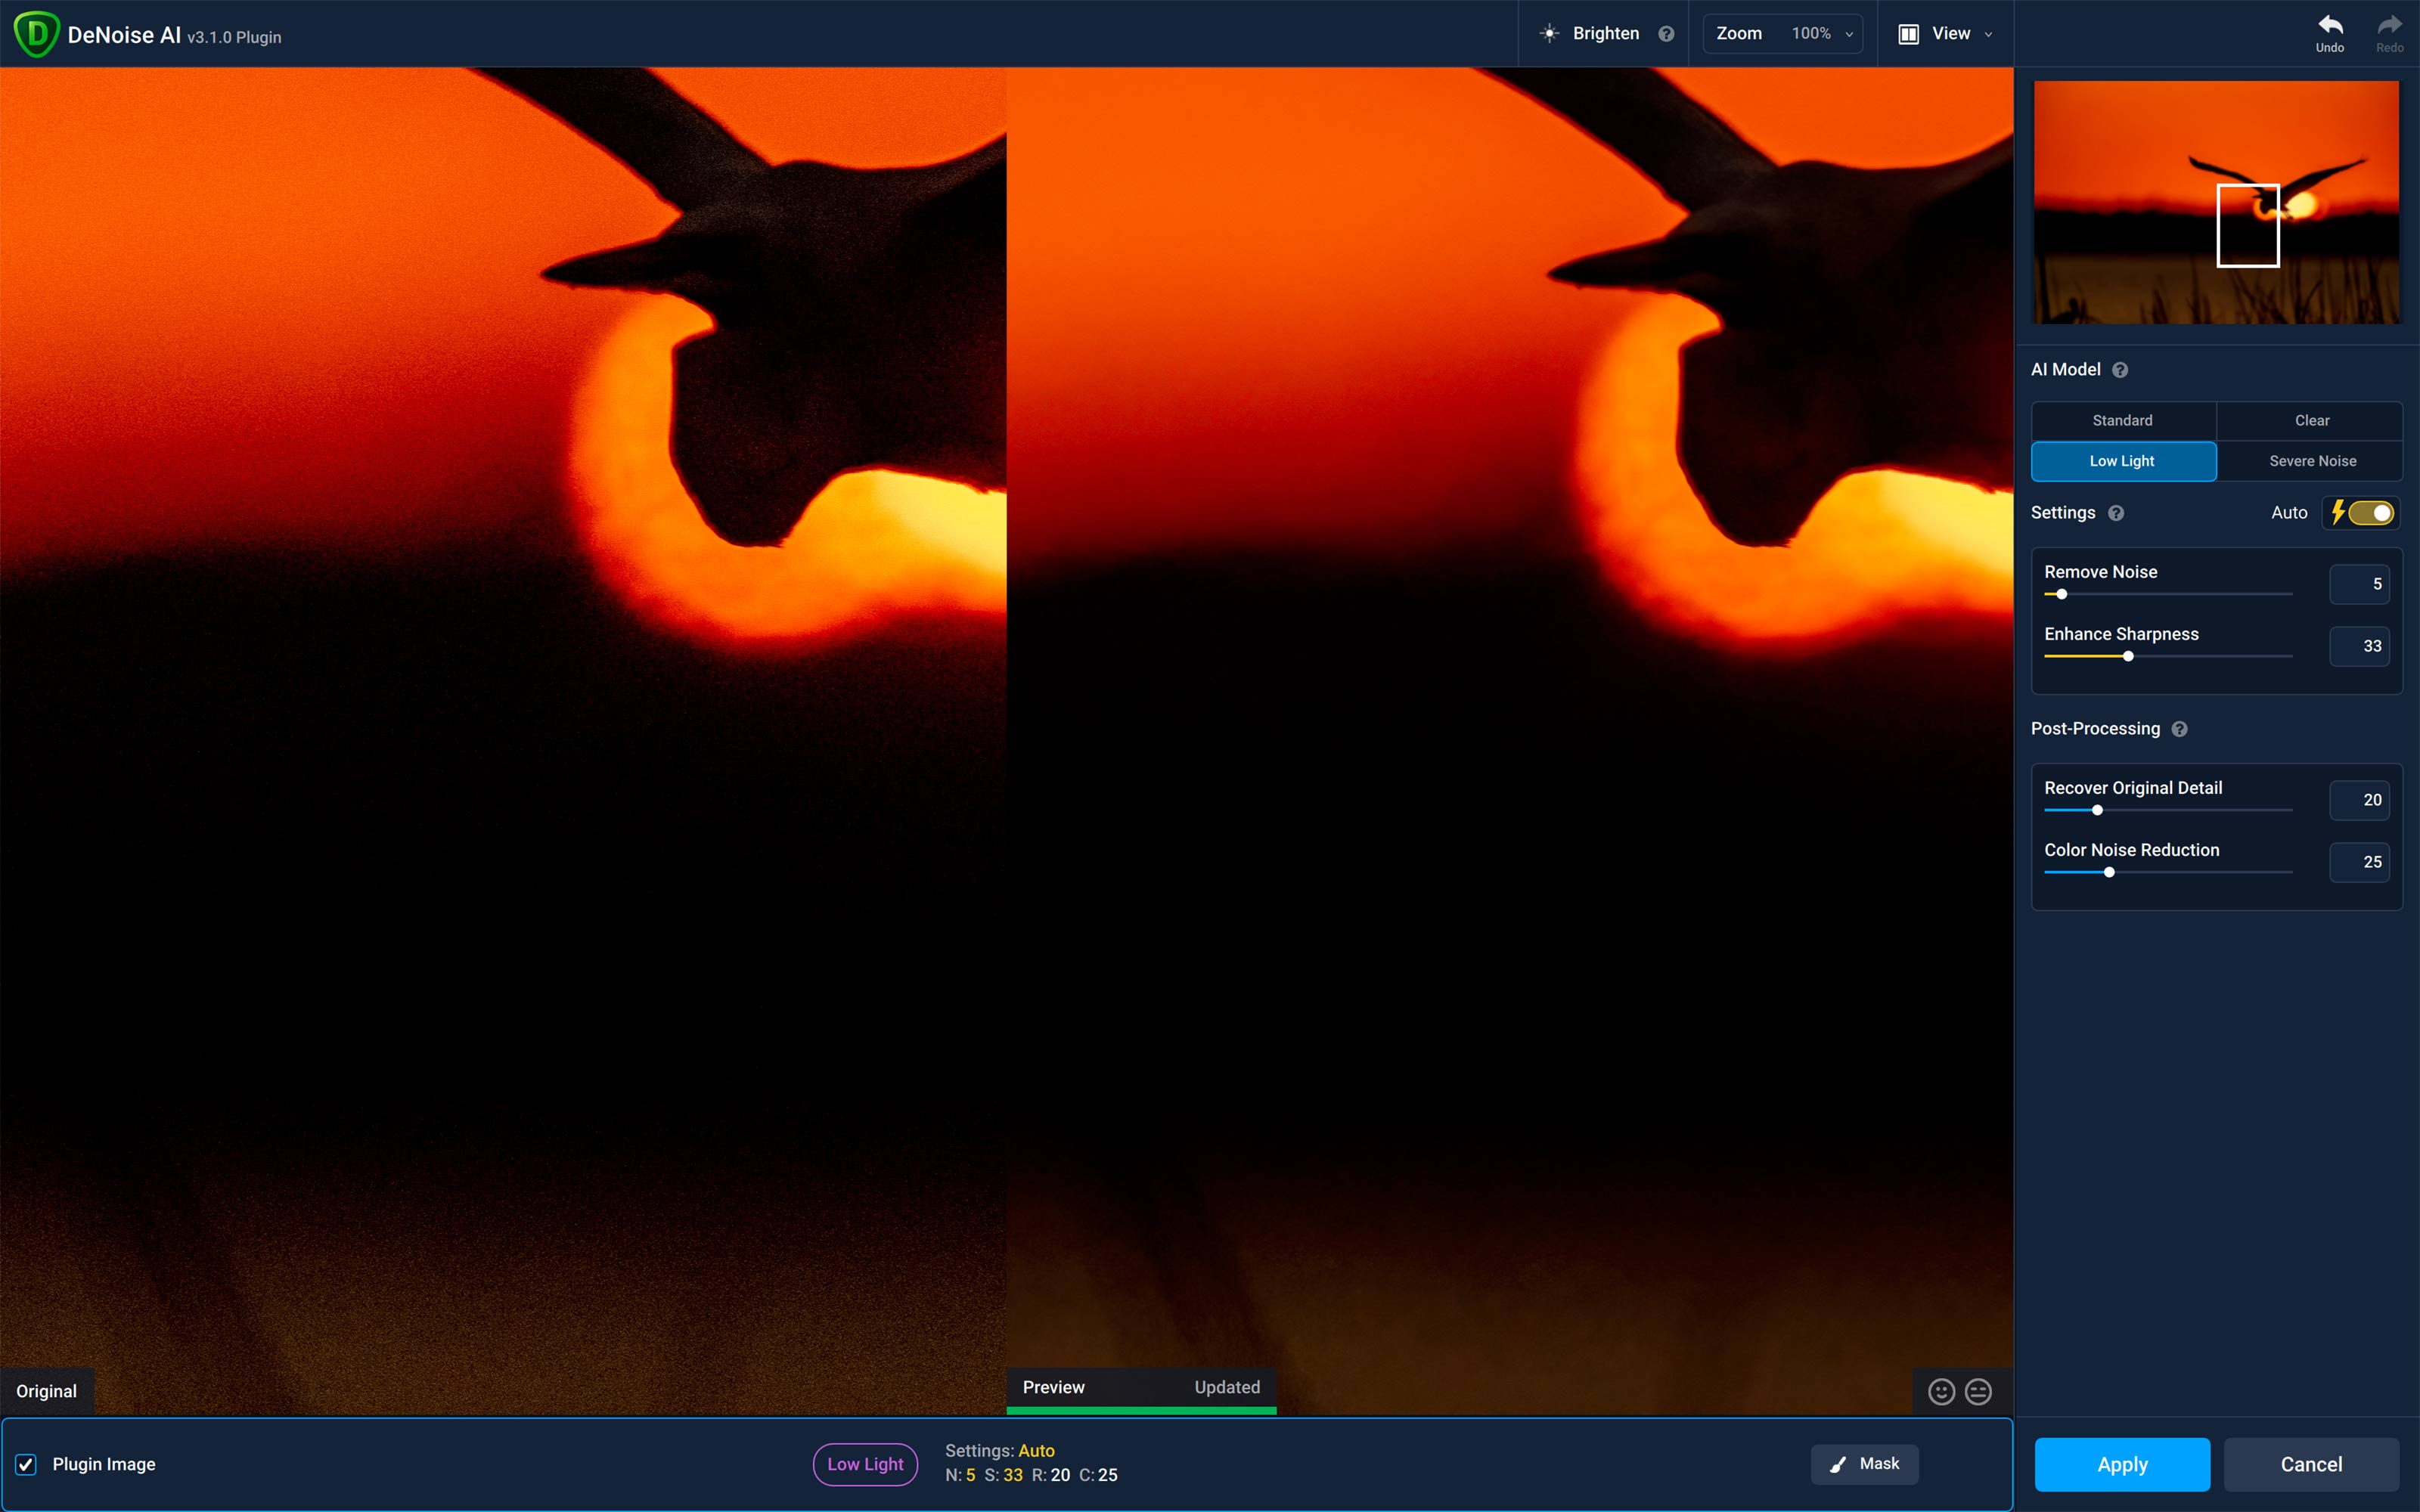2420x1512 pixels.
Task: Select the Standard AI model
Action: pyautogui.click(x=2123, y=421)
